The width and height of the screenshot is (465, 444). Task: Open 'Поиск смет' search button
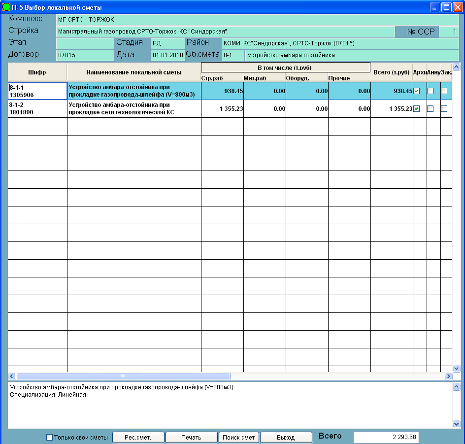point(238,437)
